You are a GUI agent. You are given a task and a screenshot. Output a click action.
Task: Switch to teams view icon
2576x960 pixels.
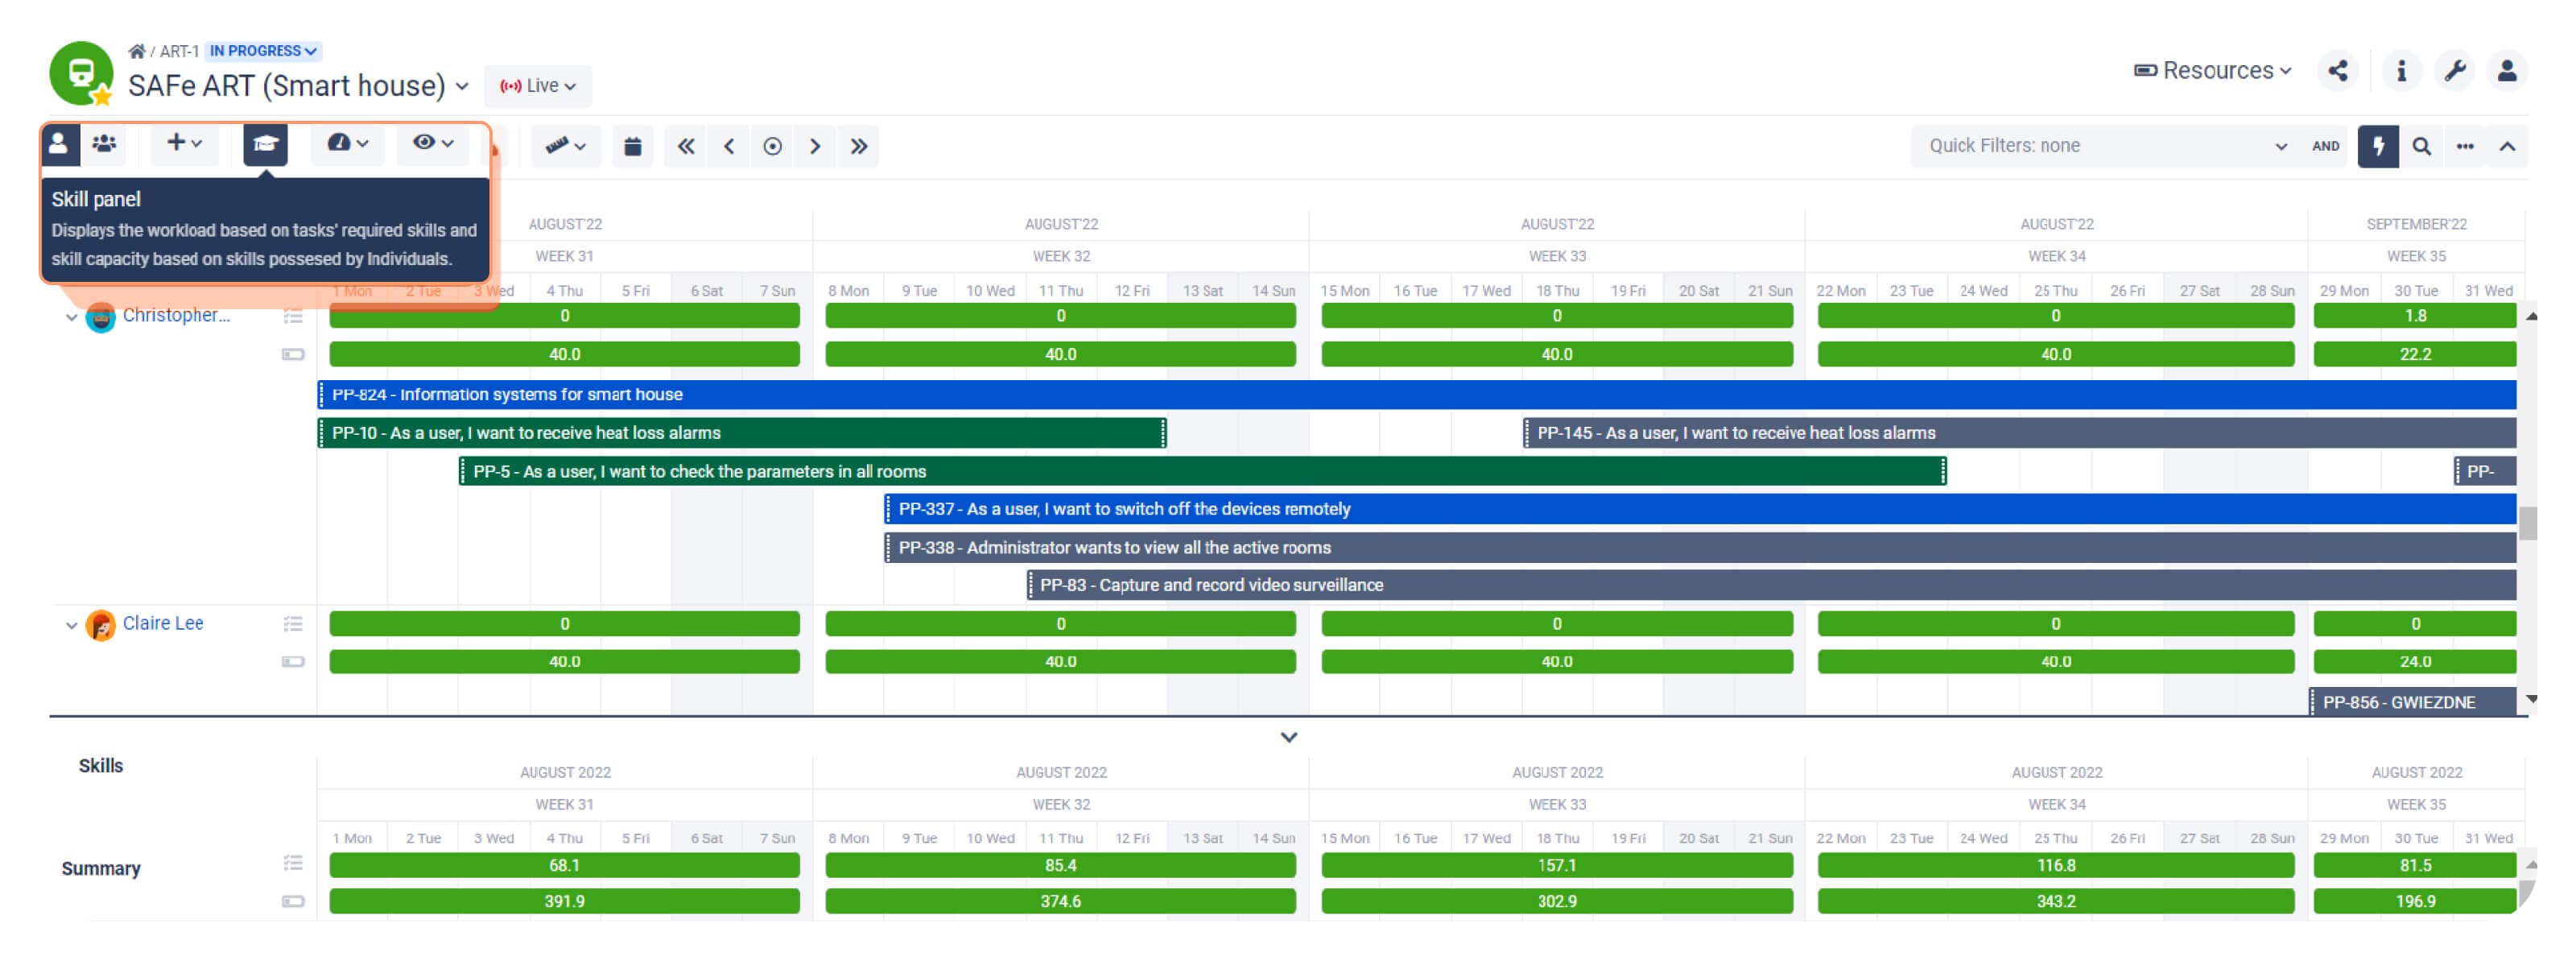click(x=104, y=145)
